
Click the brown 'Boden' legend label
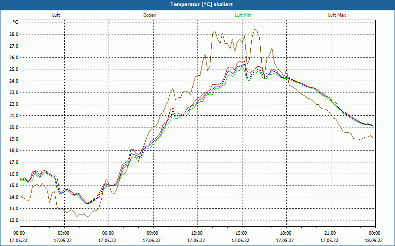pyautogui.click(x=150, y=15)
